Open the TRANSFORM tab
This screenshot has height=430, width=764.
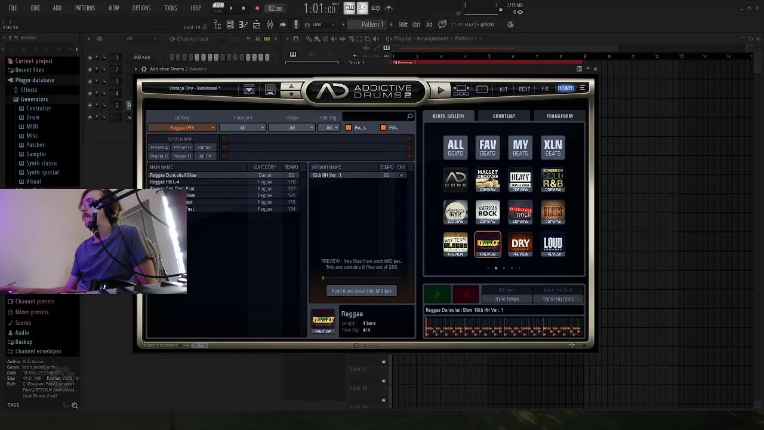pos(559,116)
